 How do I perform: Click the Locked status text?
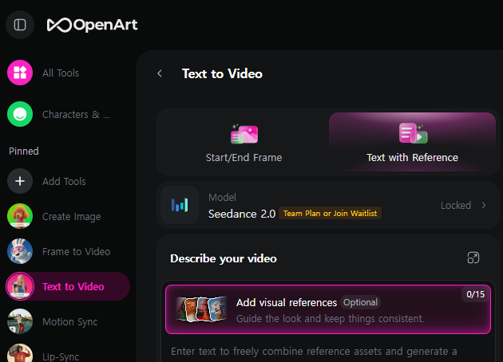[456, 206]
